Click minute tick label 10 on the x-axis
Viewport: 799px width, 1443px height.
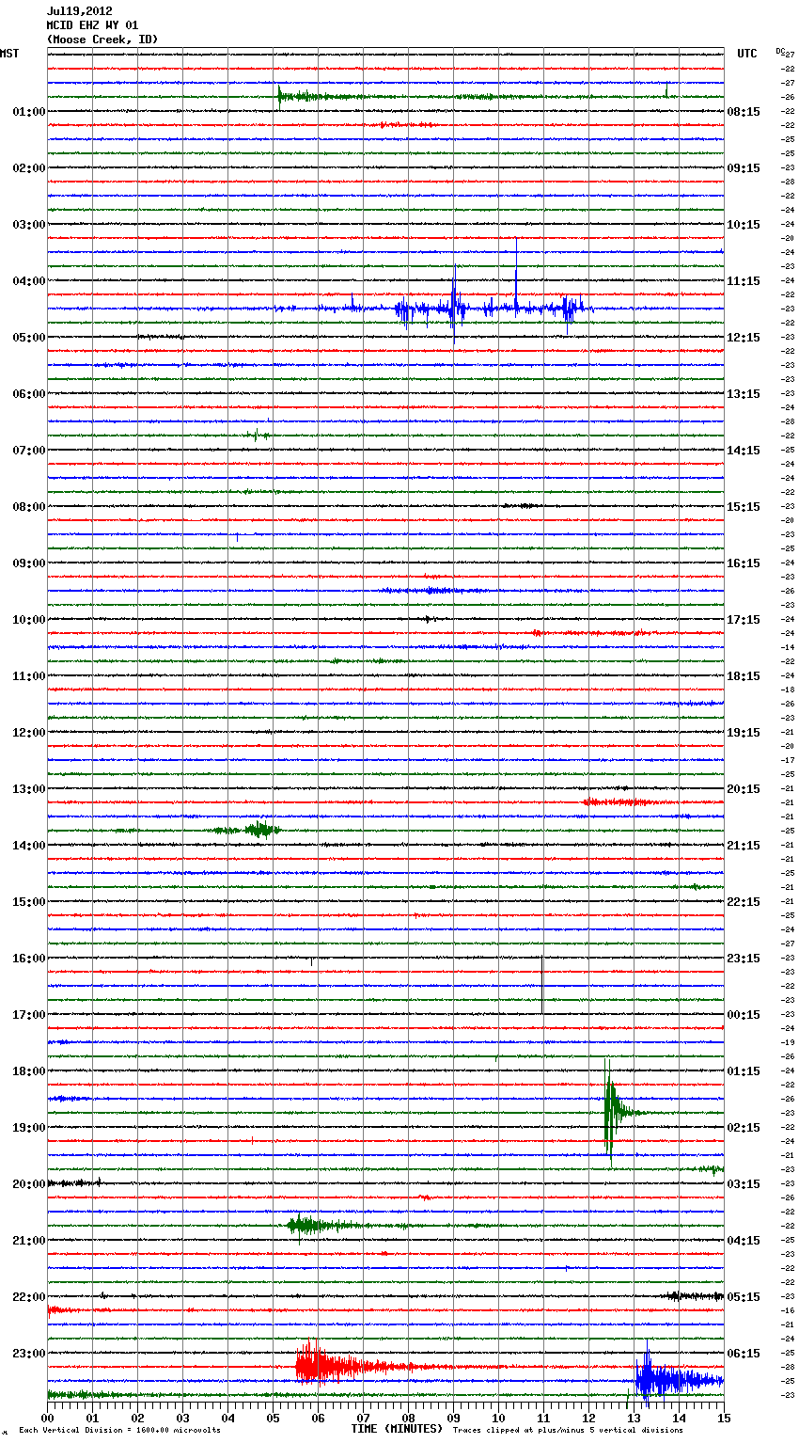(498, 1418)
